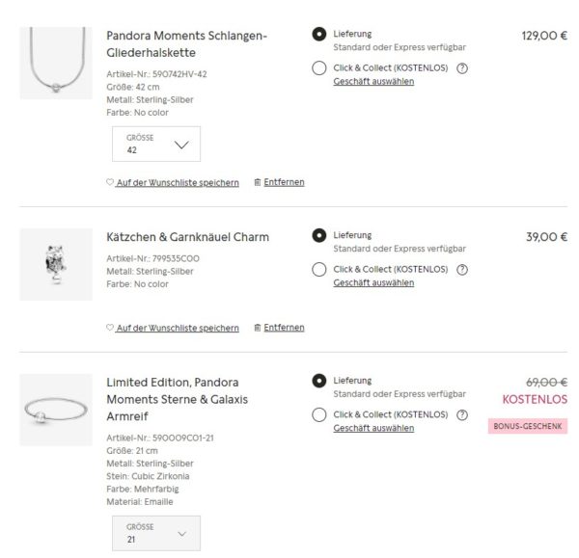Open the help icon for Armreif Click & Collect
579x558 pixels.
pyautogui.click(x=462, y=414)
